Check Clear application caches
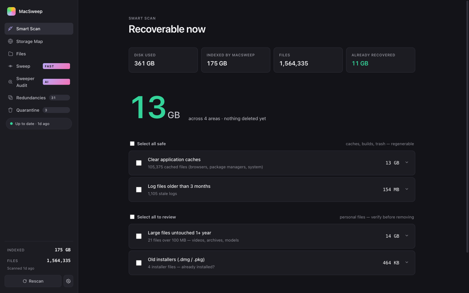The width and height of the screenshot is (469, 293). pos(139,163)
